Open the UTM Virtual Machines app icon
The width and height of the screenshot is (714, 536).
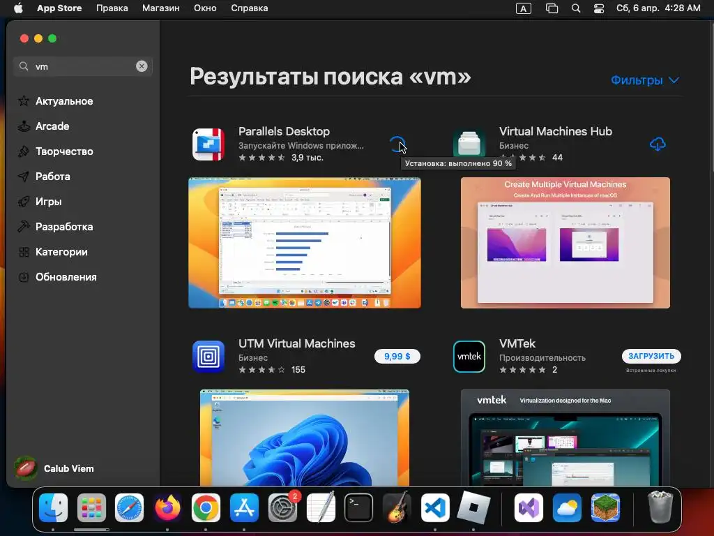coord(208,357)
